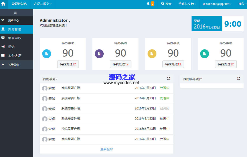Click 待我处理 button in first card

(x=68, y=64)
